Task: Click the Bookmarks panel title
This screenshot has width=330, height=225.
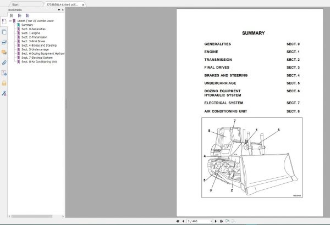Action: [15, 10]
